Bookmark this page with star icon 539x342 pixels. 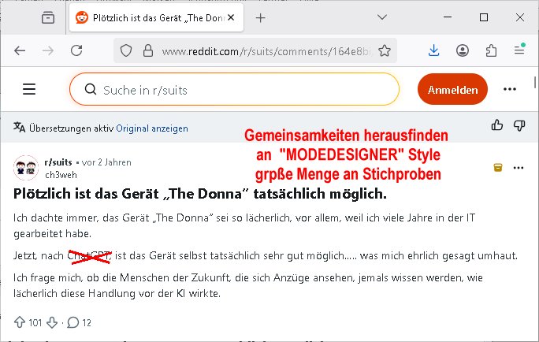384,50
